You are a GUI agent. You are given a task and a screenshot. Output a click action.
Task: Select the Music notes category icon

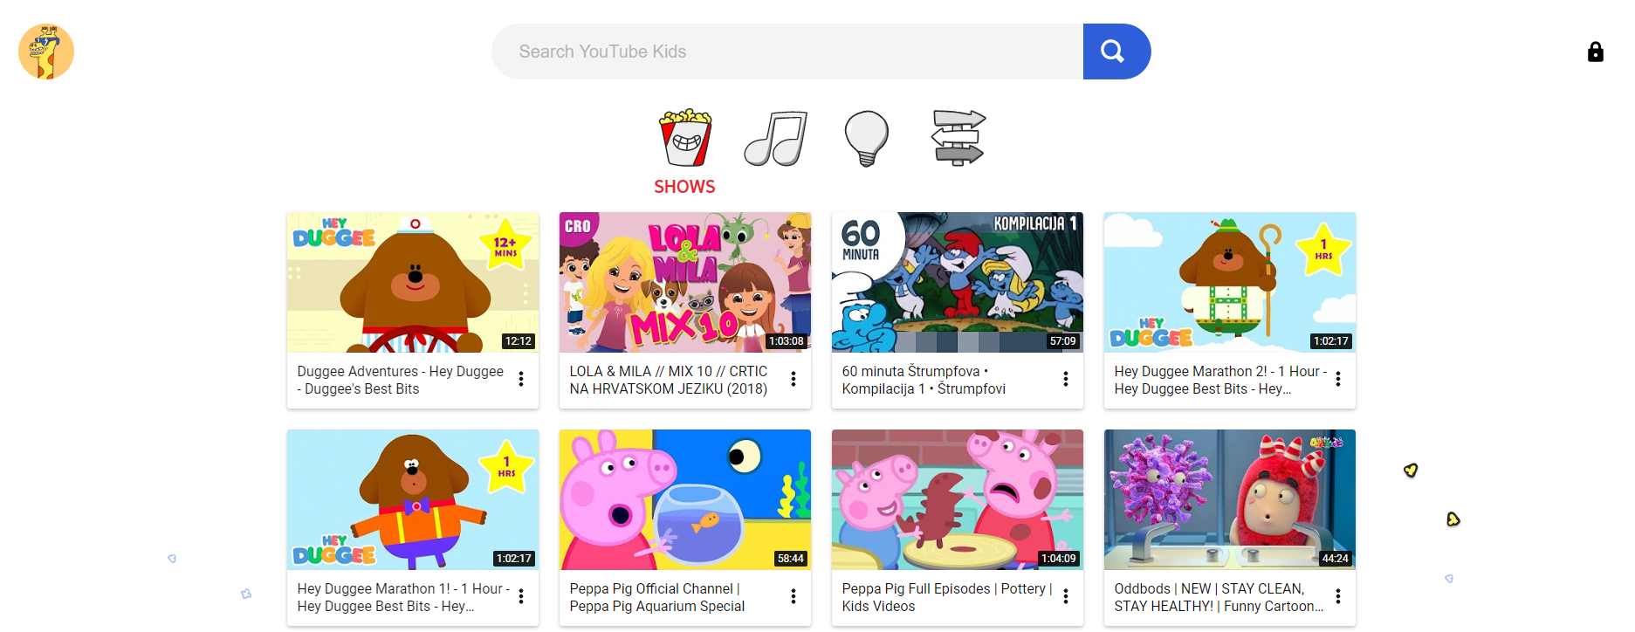click(x=776, y=138)
